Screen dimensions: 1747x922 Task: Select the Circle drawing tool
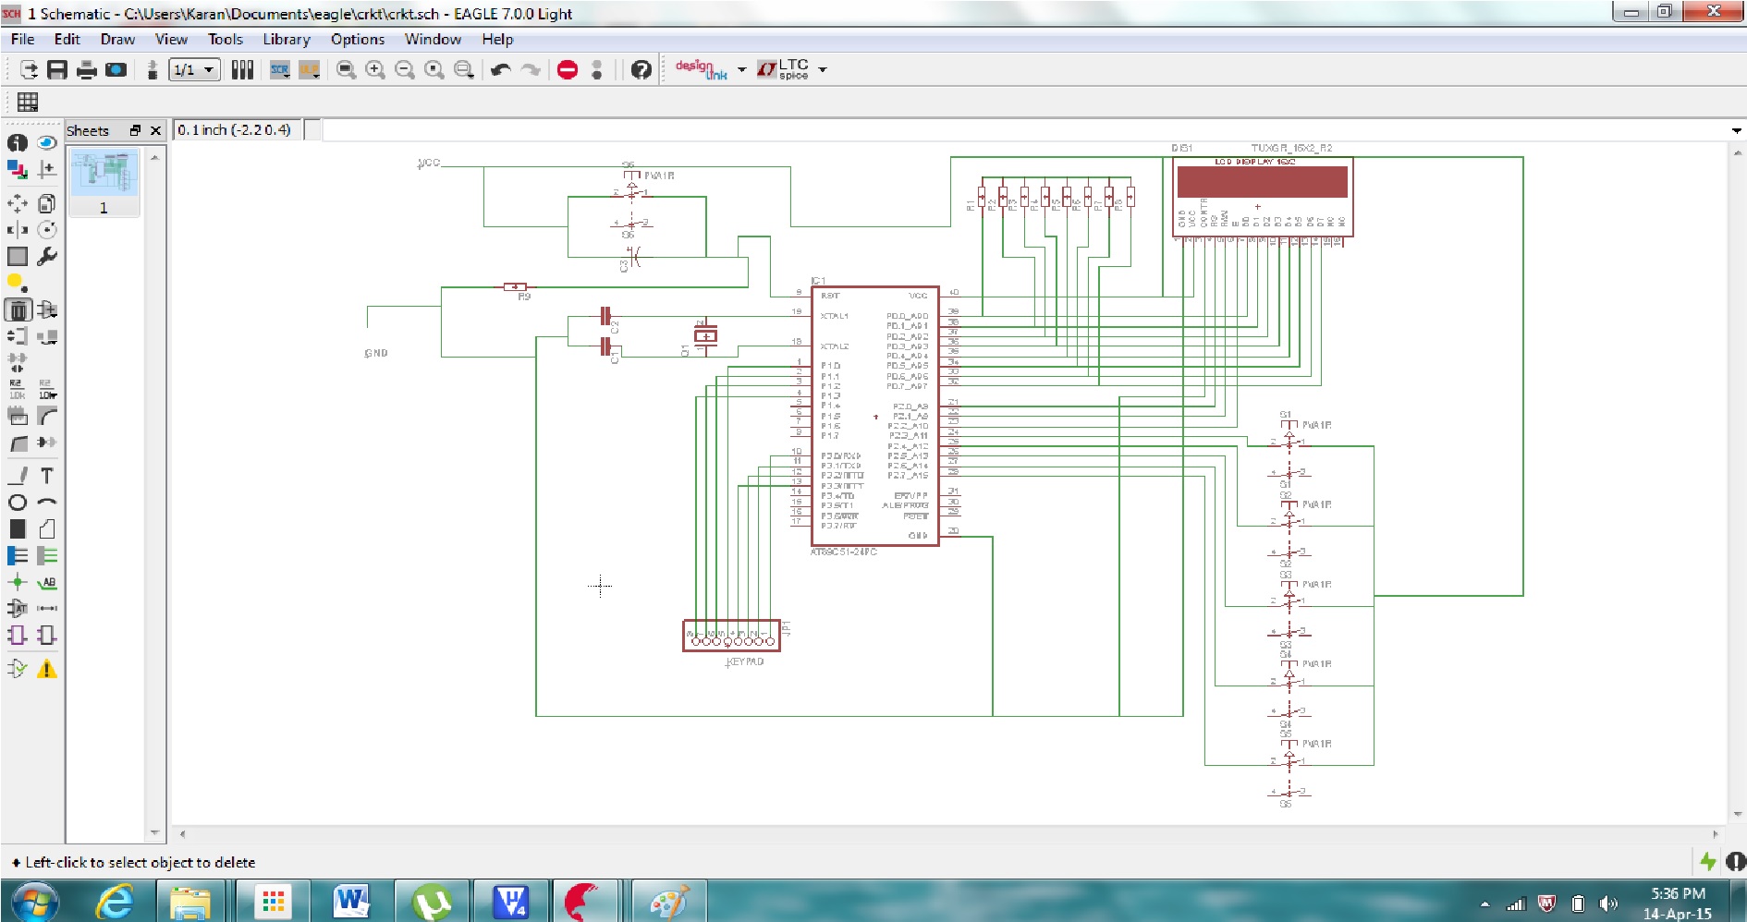[x=18, y=503]
